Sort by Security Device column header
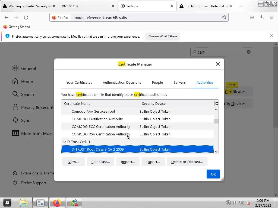 point(177,103)
